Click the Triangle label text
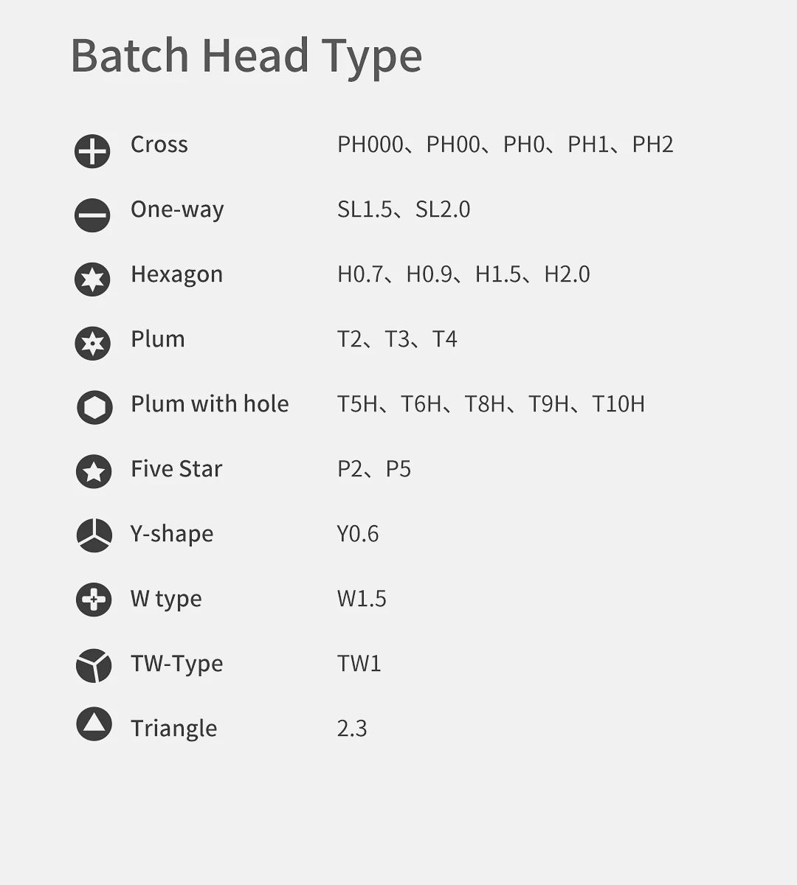797x885 pixels. tap(173, 729)
